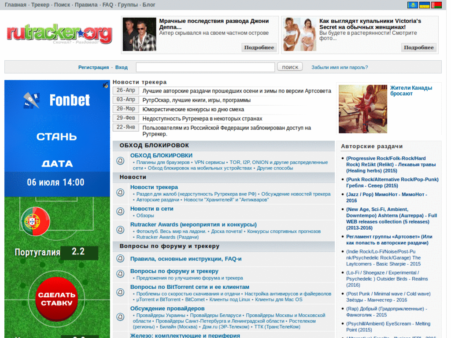Click the forum icon beside Новости трекера
Screen dimensions: 451x338
[x=120, y=193]
